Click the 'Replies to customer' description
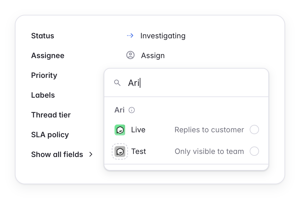Image resolution: width=300 pixels, height=204 pixels. click(209, 130)
